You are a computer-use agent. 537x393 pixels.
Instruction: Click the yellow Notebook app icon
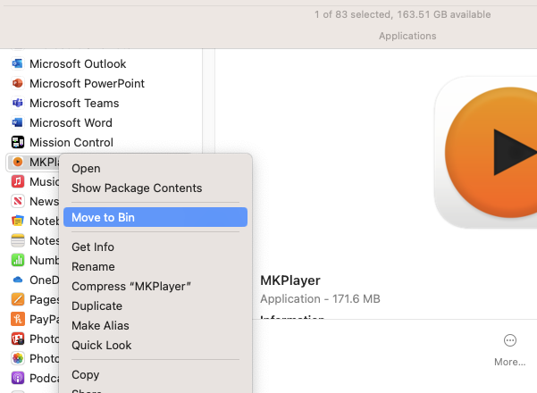[18, 221]
